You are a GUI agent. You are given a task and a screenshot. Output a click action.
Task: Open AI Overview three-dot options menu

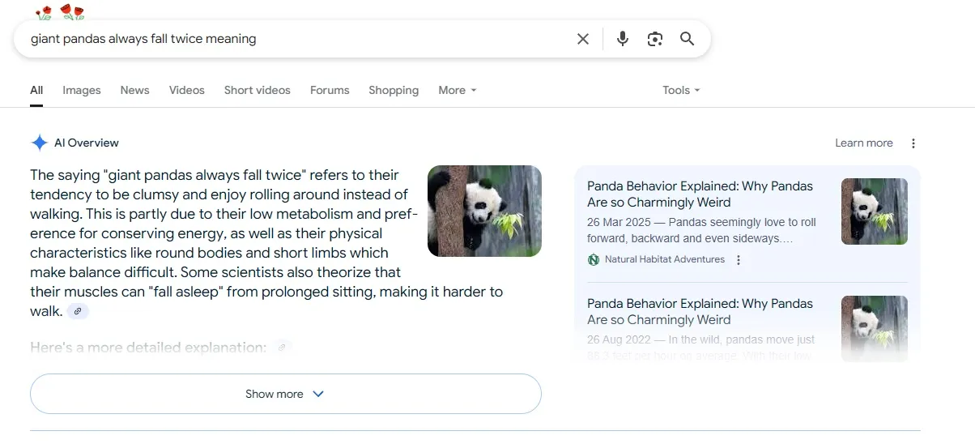pos(913,143)
